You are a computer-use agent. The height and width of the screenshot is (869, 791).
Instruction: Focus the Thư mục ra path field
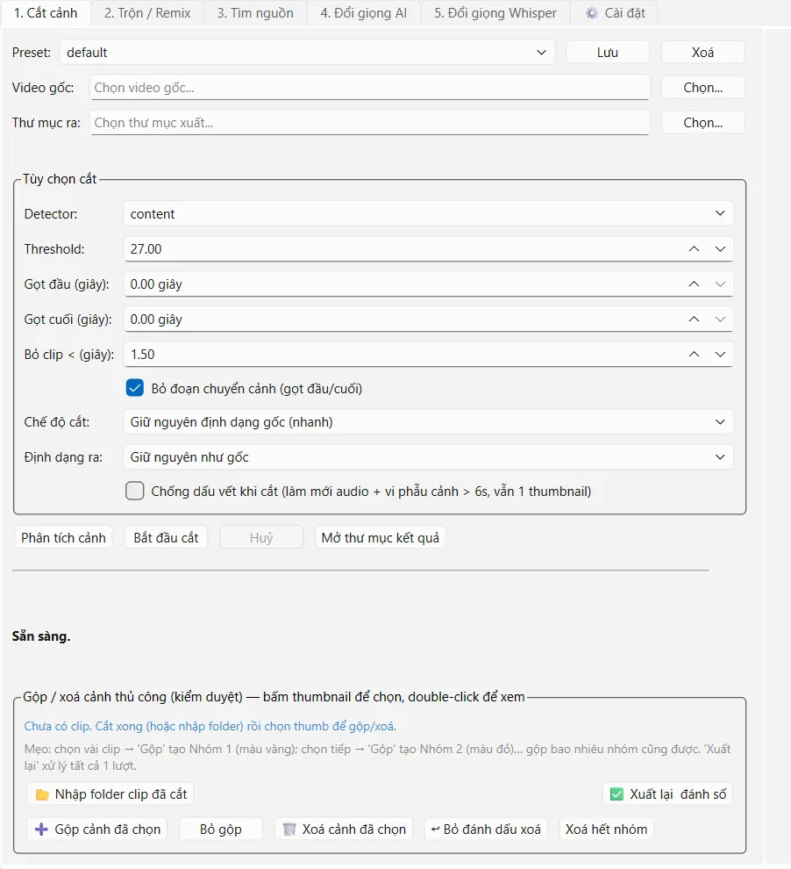pyautogui.click(x=370, y=123)
